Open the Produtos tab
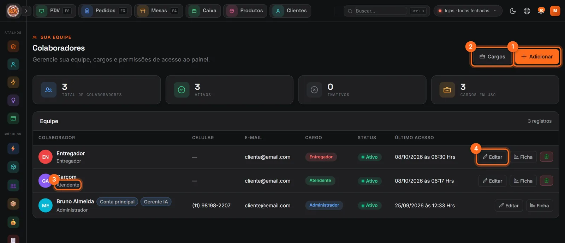Image resolution: width=565 pixels, height=243 pixels. coord(245,11)
